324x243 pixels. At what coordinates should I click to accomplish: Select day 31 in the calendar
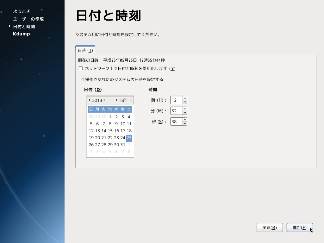(x=123, y=145)
